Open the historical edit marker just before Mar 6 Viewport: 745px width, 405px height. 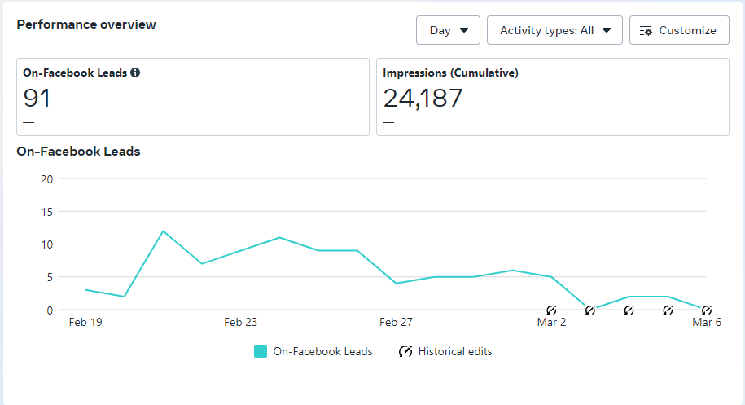668,310
